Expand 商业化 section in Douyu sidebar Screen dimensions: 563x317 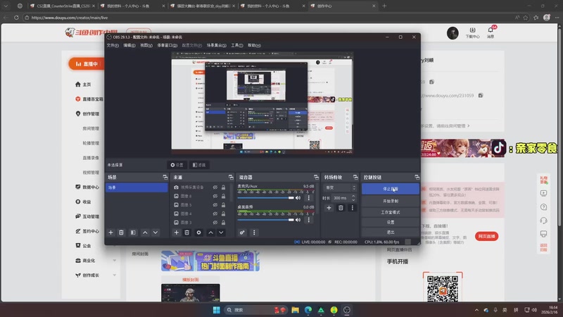tap(114, 261)
